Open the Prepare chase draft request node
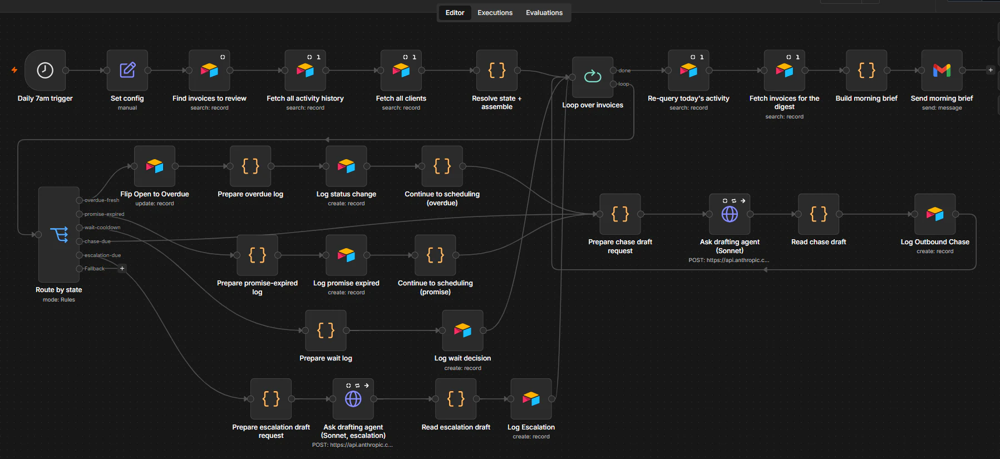1000x459 pixels. 620,214
